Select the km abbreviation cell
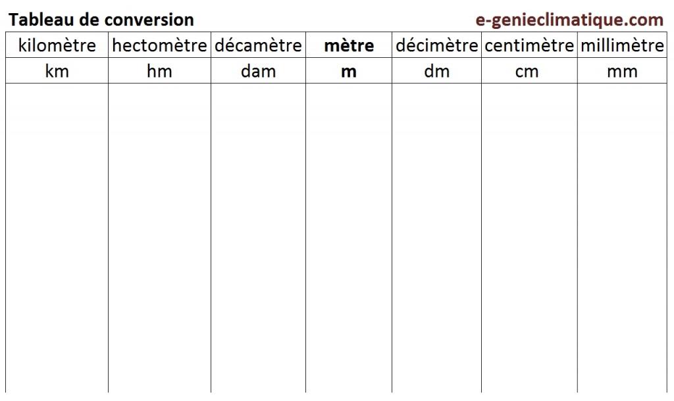 click(x=57, y=71)
